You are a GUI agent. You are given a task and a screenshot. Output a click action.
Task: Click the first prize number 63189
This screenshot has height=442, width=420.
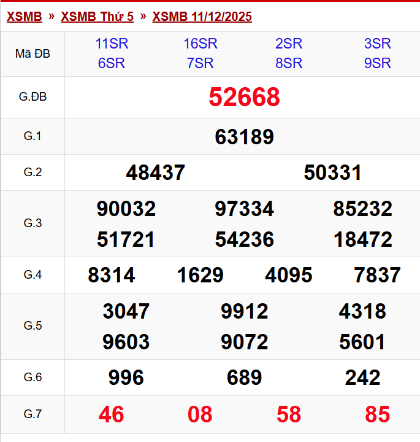[x=244, y=137]
